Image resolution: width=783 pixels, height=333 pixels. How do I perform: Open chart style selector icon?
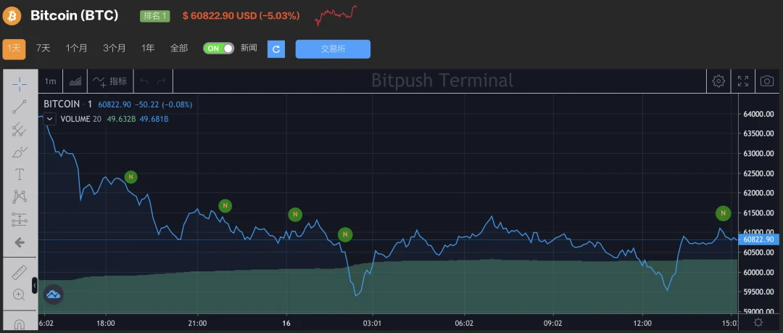(75, 81)
